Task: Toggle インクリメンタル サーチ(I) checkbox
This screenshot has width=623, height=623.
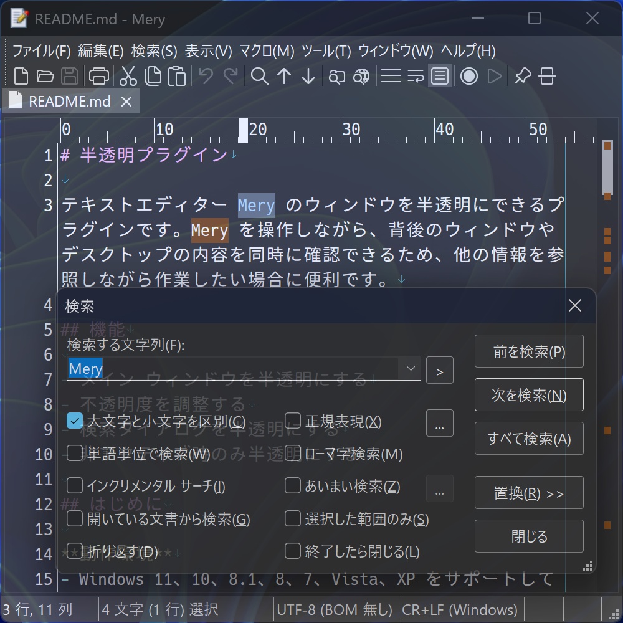Action: pyautogui.click(x=75, y=485)
